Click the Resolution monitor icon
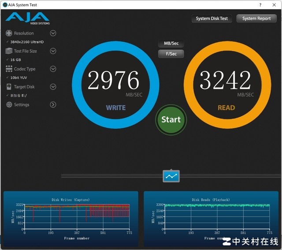The image size is (282, 250). [x=9, y=33]
